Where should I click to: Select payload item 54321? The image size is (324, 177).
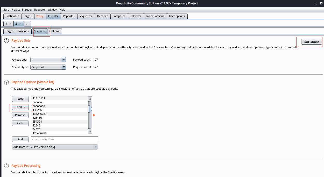click(60, 129)
